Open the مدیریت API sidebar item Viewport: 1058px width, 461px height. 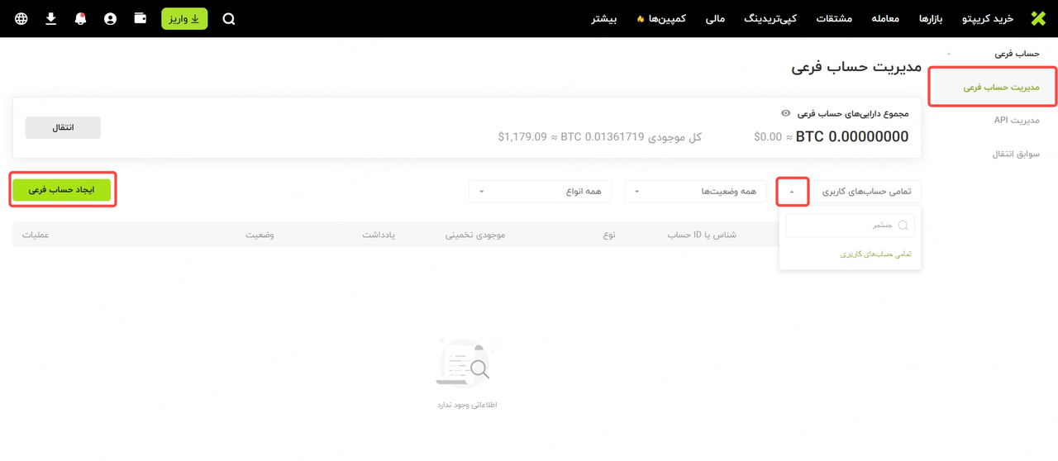click(1016, 121)
